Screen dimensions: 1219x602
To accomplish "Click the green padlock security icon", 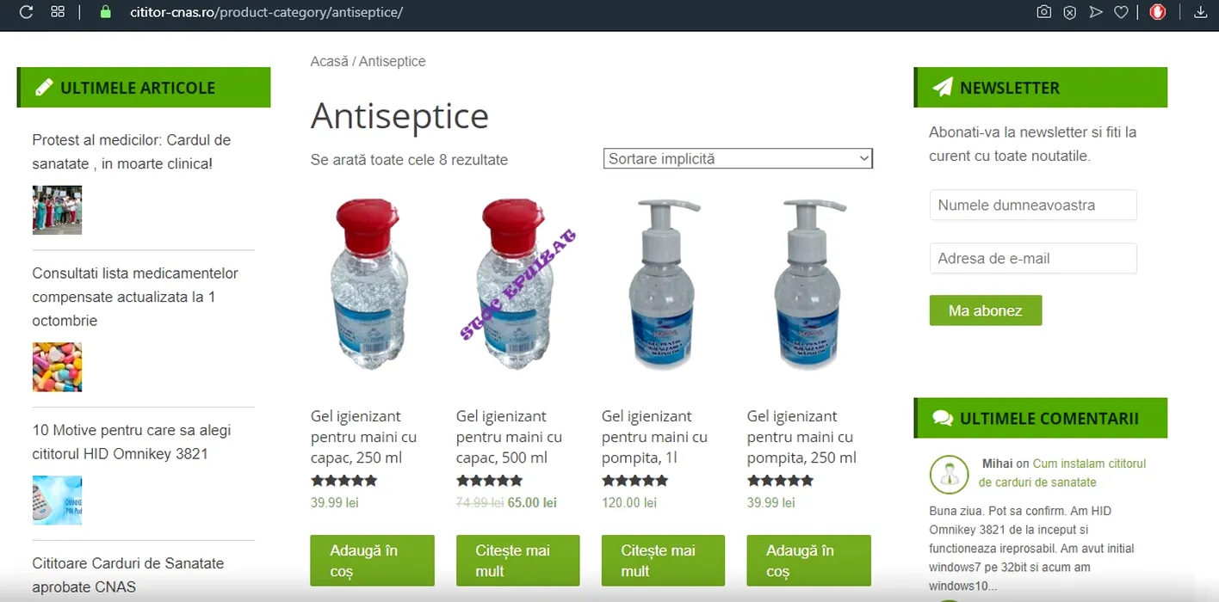I will pos(106,12).
